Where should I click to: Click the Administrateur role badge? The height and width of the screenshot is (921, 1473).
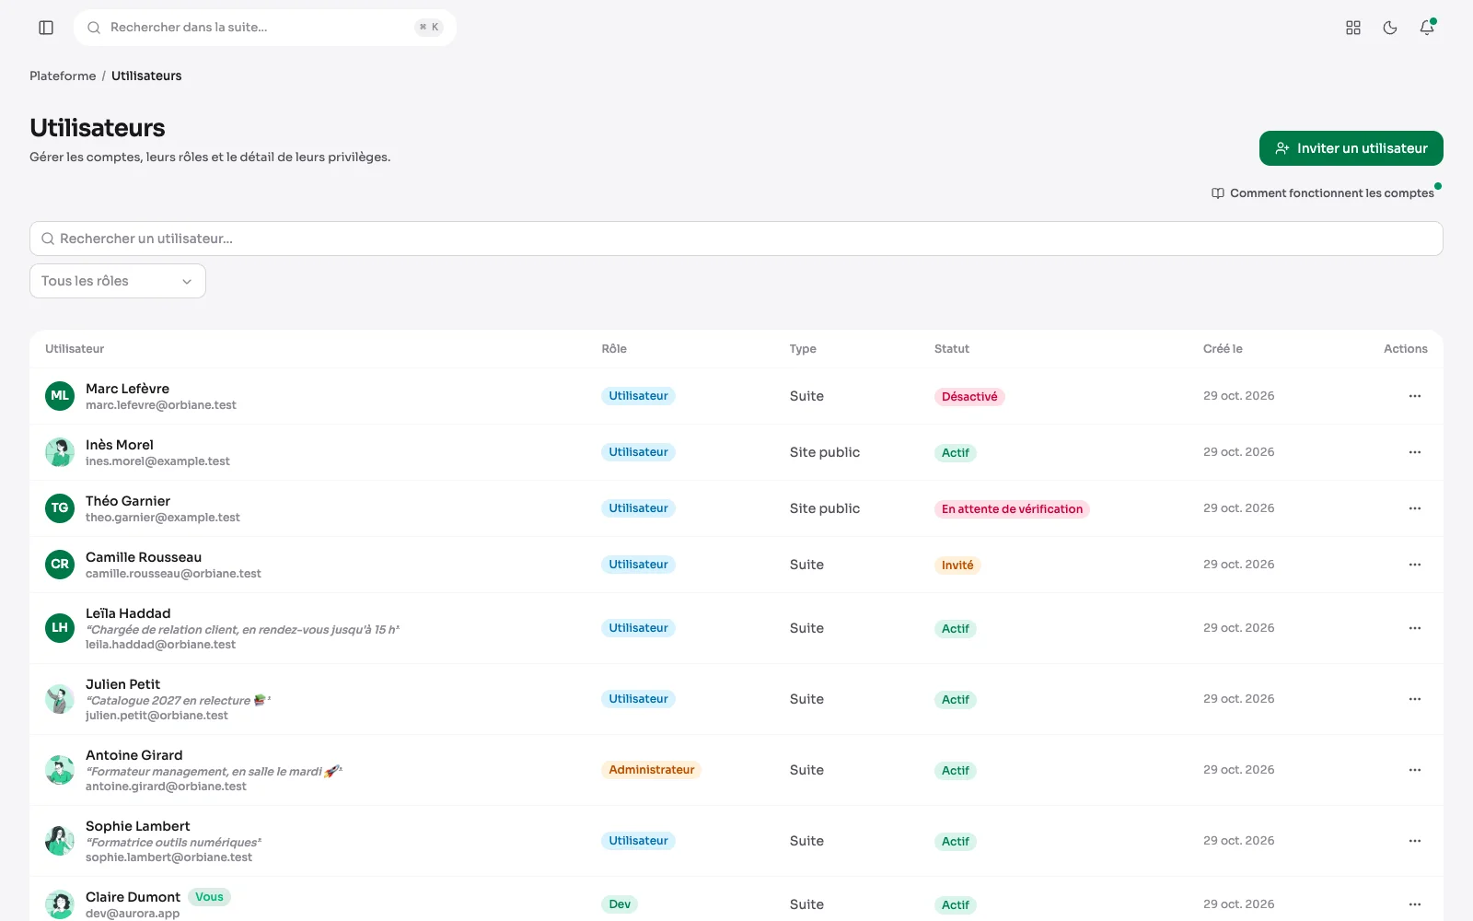tap(652, 770)
